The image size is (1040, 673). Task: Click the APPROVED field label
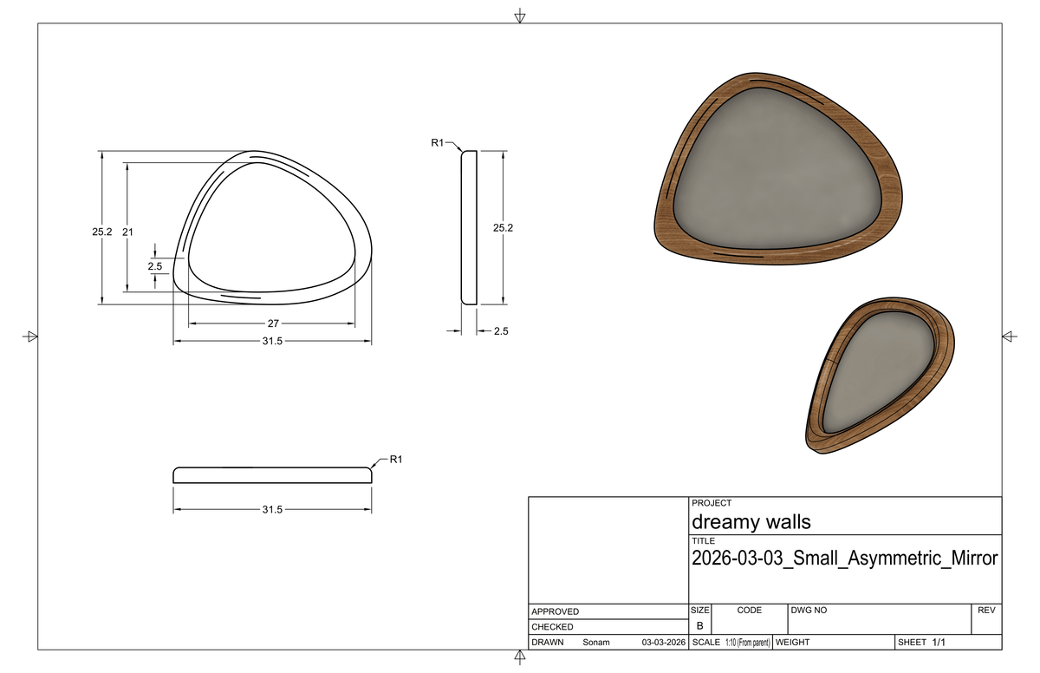555,611
